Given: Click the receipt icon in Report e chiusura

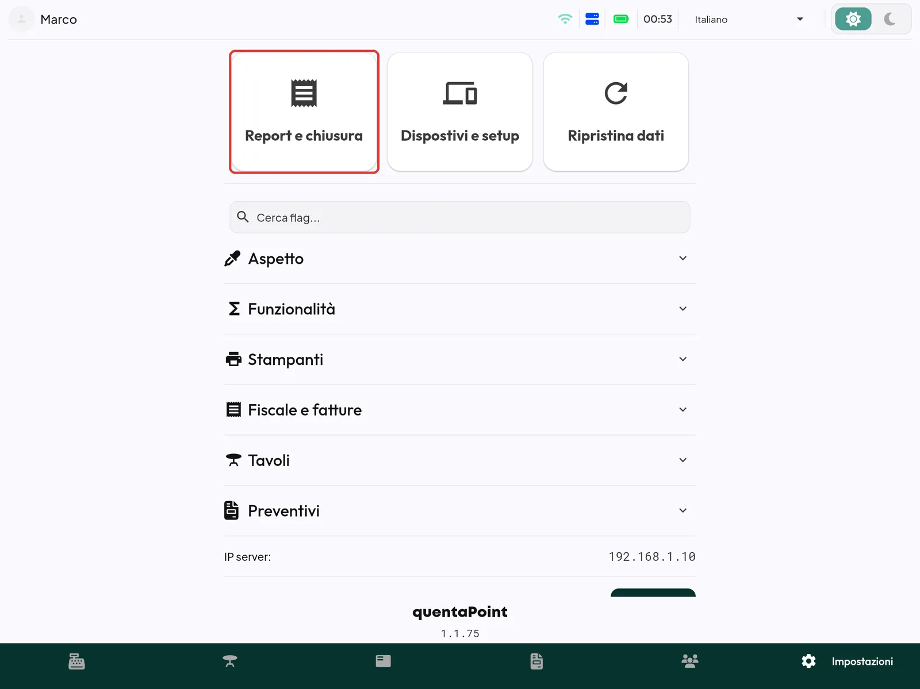Looking at the screenshot, I should (304, 93).
